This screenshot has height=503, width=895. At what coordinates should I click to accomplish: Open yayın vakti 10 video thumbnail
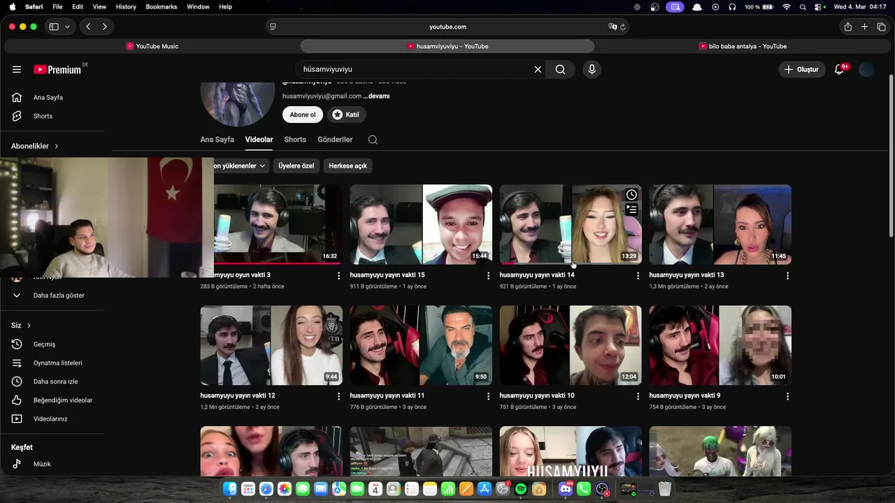pyautogui.click(x=571, y=345)
